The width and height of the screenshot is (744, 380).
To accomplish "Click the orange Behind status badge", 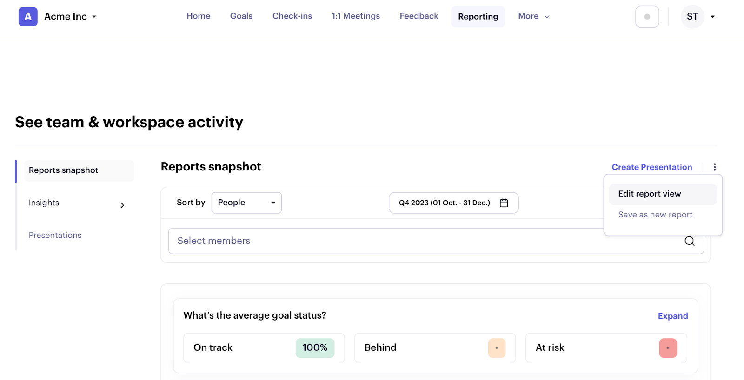I will pos(497,348).
